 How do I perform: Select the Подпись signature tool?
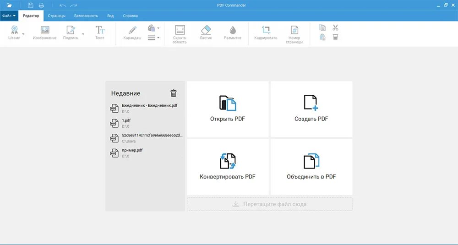[x=71, y=33]
